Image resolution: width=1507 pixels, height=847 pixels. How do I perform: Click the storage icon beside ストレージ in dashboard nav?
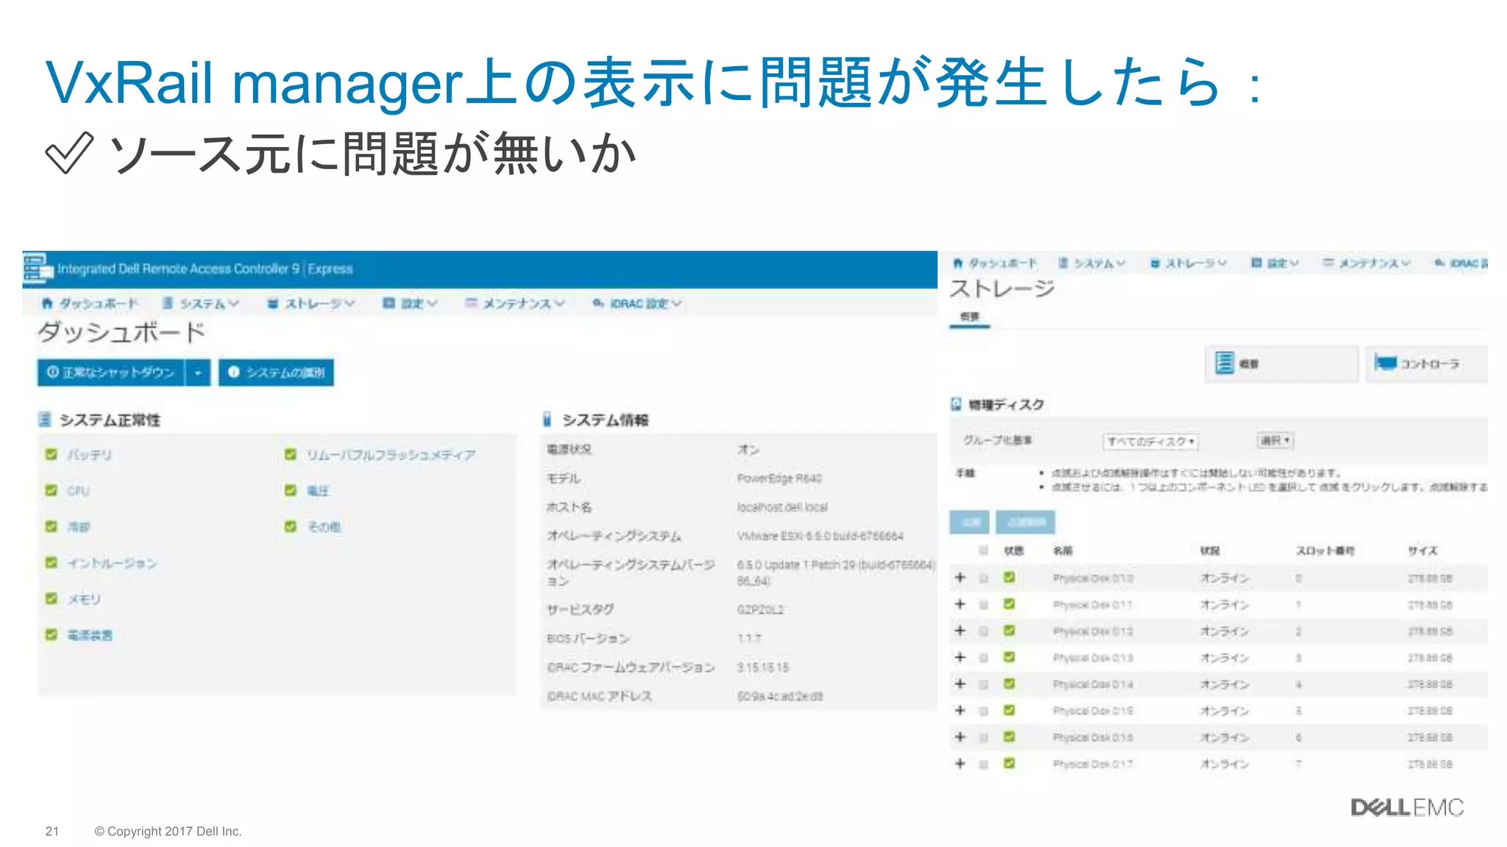point(273,303)
